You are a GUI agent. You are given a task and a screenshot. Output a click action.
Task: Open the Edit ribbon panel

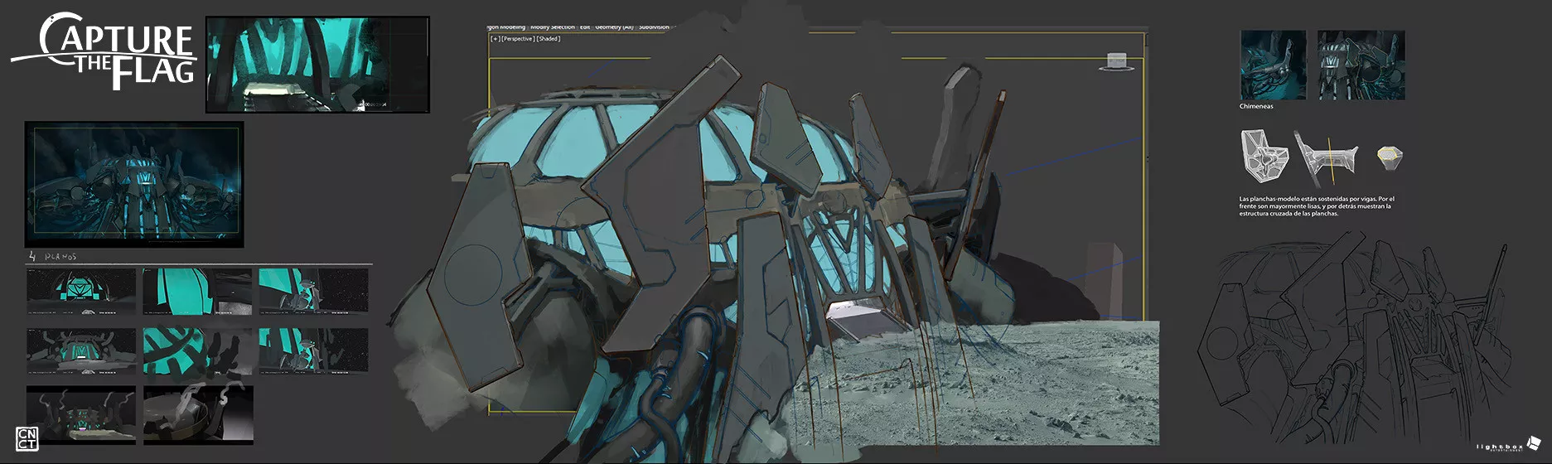585,27
